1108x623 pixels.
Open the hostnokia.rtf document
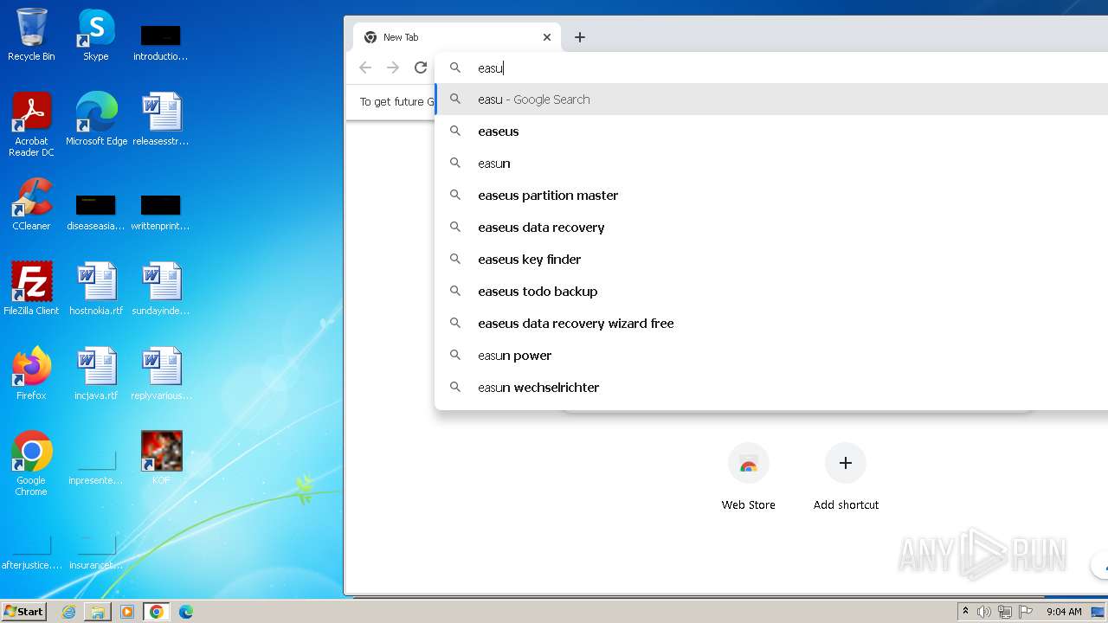96,288
